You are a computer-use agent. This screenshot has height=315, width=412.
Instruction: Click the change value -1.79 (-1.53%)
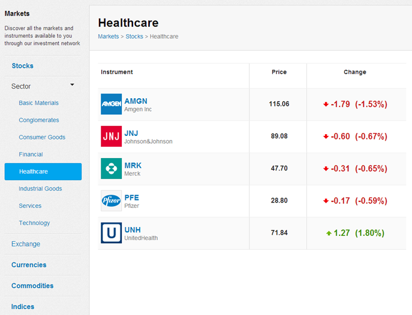coord(359,104)
